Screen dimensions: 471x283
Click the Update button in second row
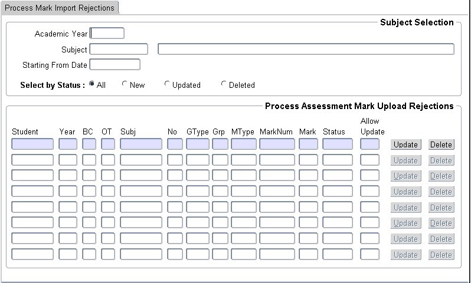click(x=405, y=160)
